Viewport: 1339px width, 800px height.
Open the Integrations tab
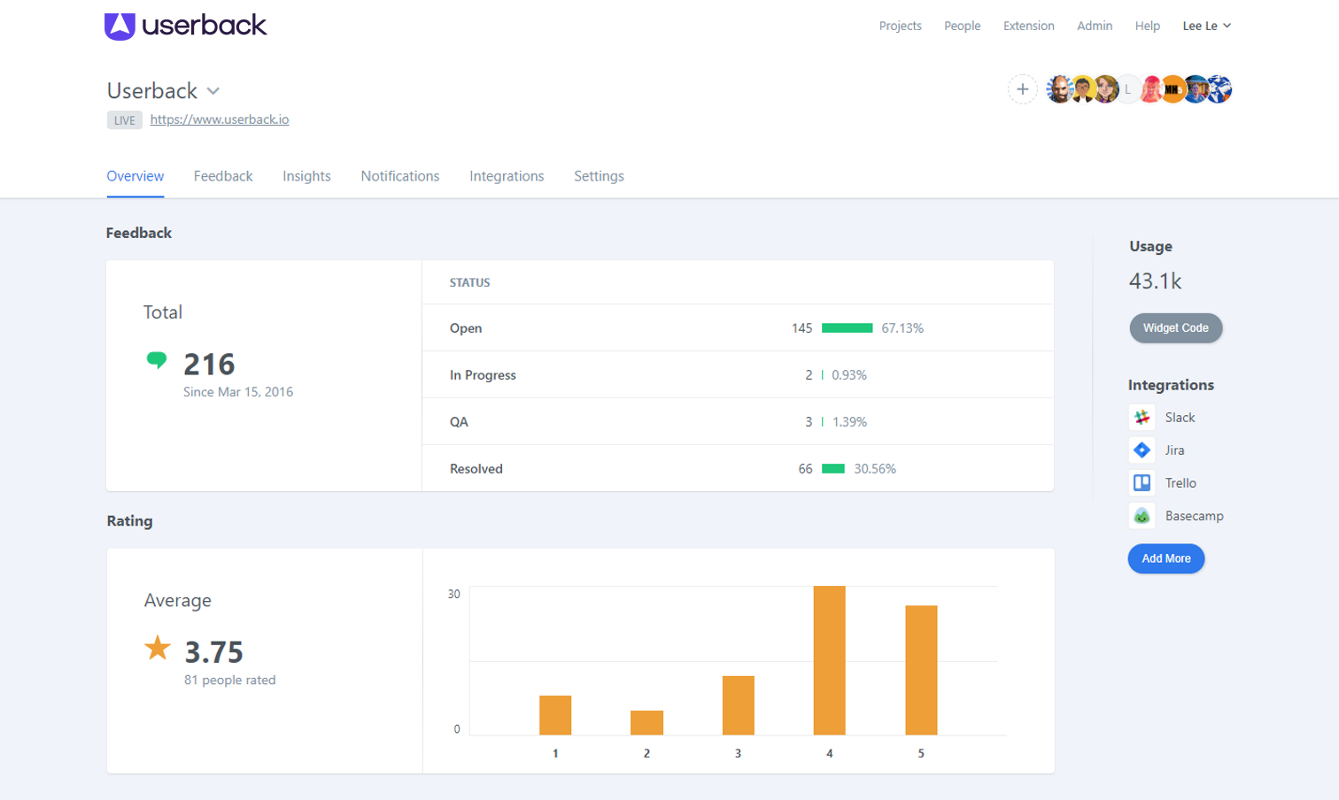point(507,176)
